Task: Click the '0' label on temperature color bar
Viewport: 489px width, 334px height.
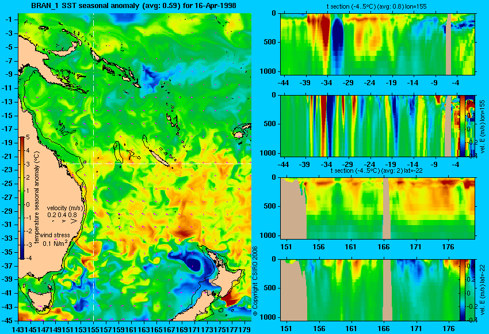Action: 28,204
